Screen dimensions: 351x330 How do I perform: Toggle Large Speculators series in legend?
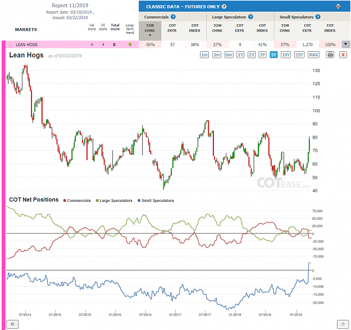114,201
